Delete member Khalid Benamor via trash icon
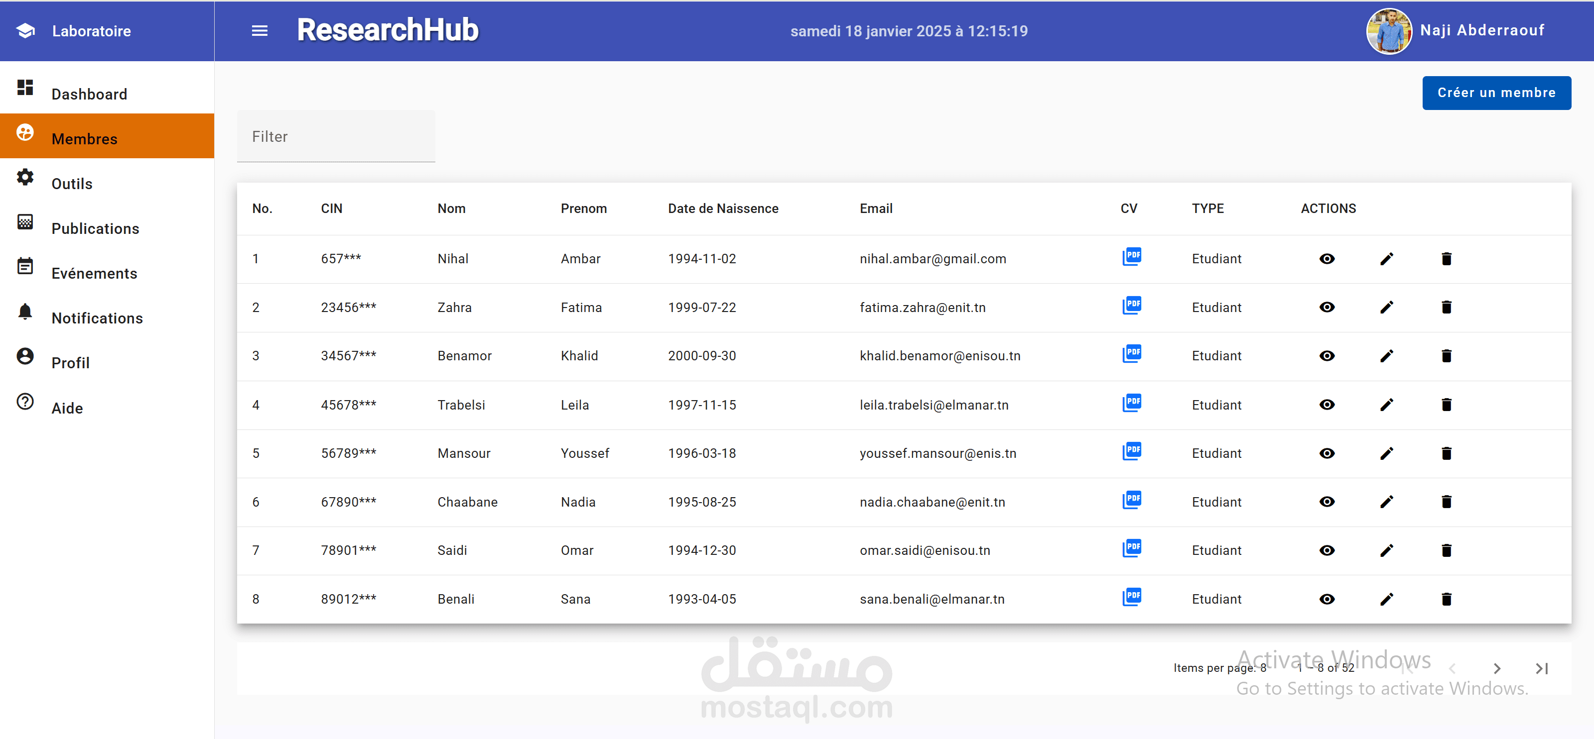 [1446, 356]
